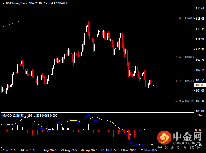
Task: Click the MACD 1.467 scale value
Action: pyautogui.click(x=199, y=115)
